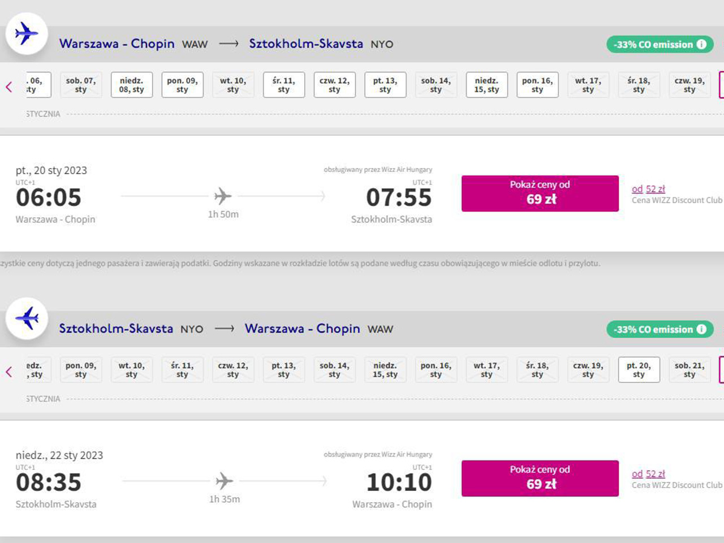The width and height of the screenshot is (724, 543).
Task: Show prices for 08:35 Stockholm departure
Action: [540, 479]
